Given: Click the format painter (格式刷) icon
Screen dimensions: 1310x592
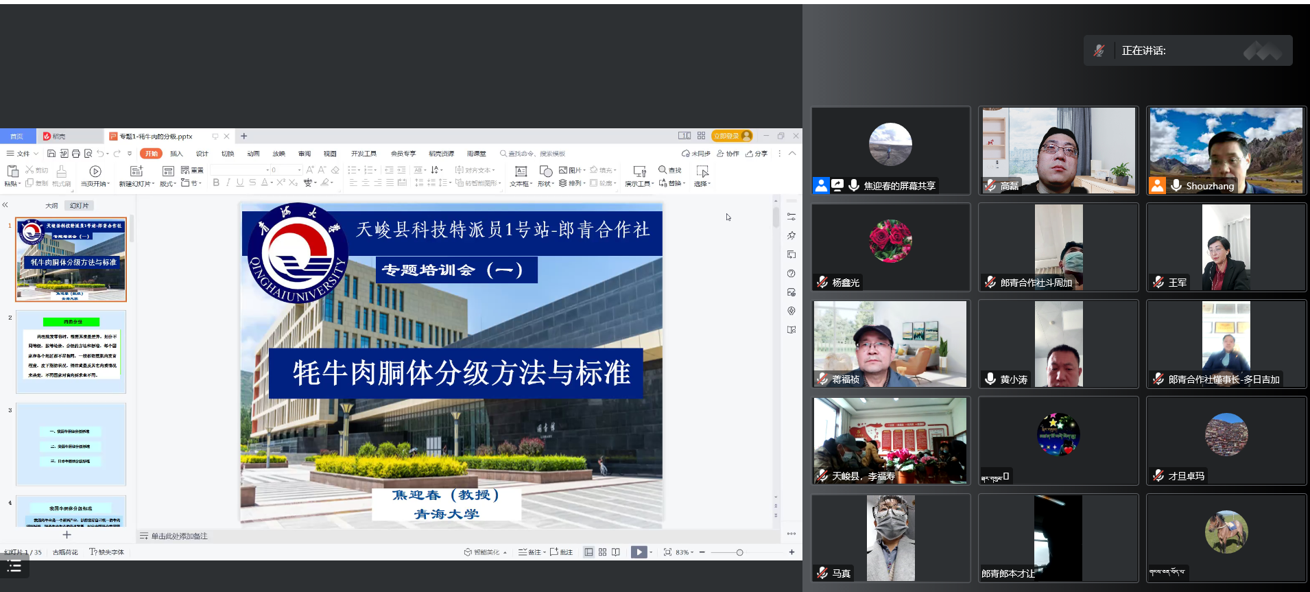Looking at the screenshot, I should (x=61, y=171).
